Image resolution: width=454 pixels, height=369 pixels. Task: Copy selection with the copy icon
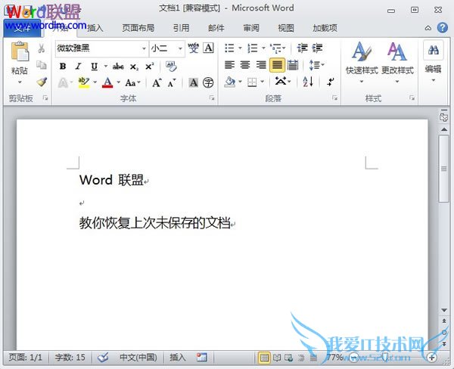pyautogui.click(x=42, y=65)
